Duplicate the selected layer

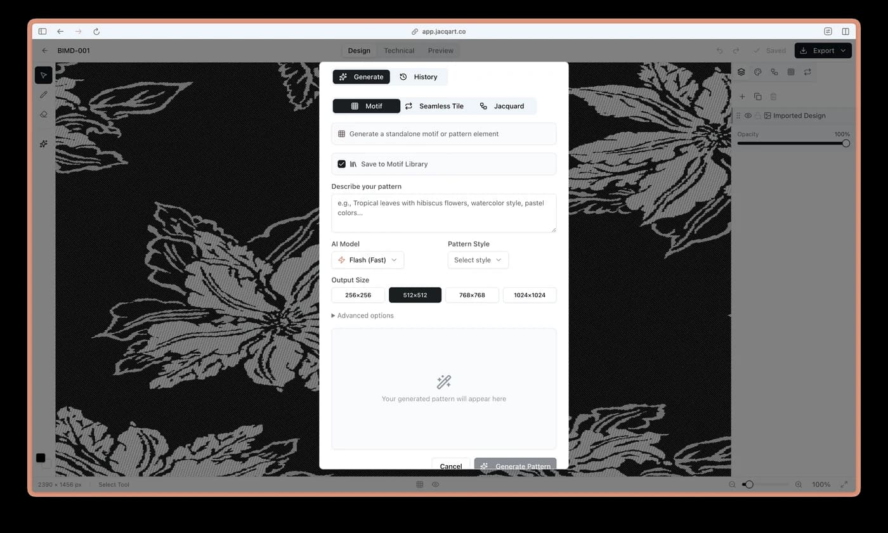[x=757, y=96]
